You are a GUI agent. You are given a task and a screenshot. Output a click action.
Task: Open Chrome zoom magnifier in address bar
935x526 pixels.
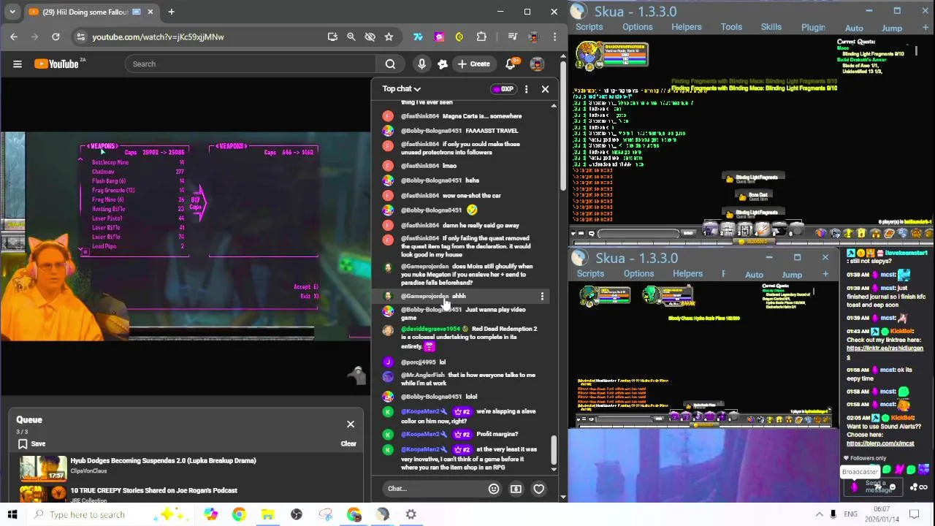coord(351,37)
